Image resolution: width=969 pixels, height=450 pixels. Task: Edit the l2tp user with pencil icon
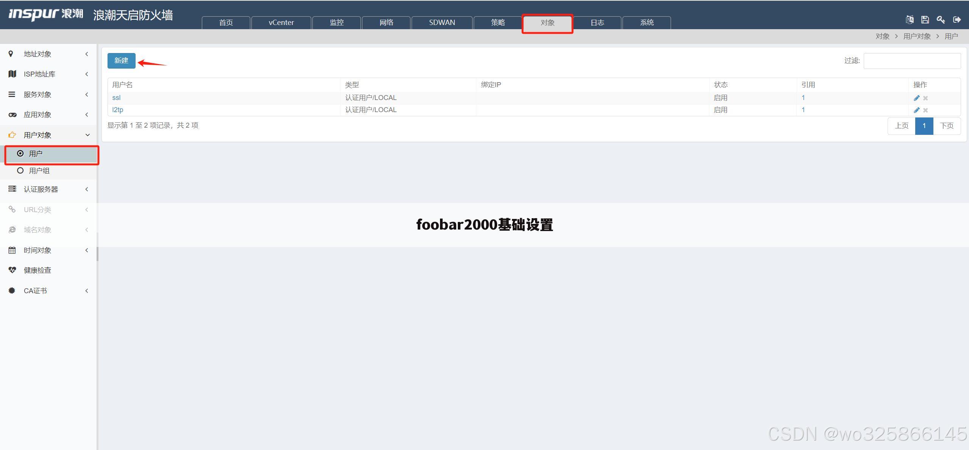pos(916,110)
